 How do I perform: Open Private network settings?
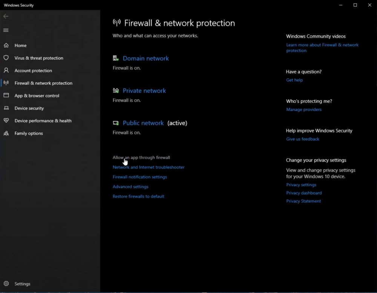point(144,91)
